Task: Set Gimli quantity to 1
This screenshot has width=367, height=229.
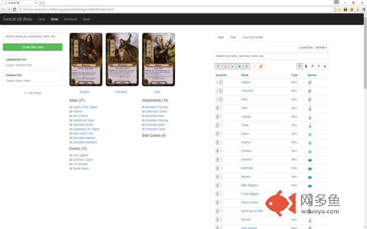Action: click(221, 108)
